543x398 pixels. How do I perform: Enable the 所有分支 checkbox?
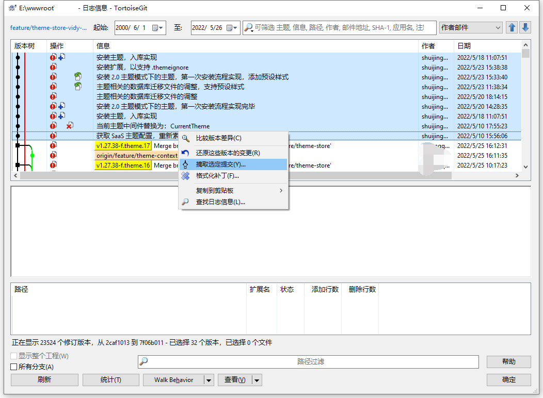(14, 367)
